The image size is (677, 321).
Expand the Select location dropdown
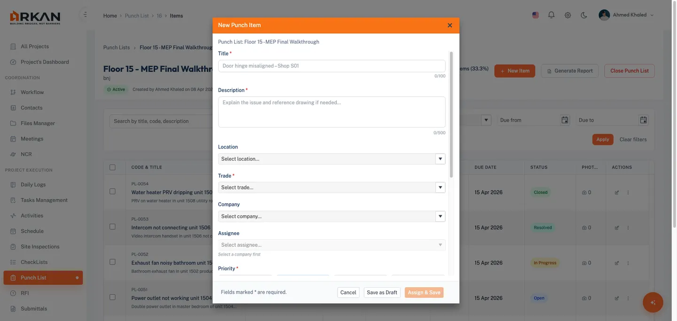[331, 159]
